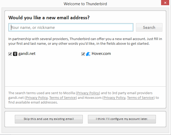Screen dimensions: 171x135
Task: Open gandi.net Terms of Service link
Action: point(62,98)
